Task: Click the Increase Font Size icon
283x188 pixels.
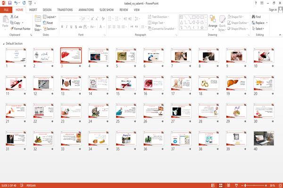Action: tap(92, 19)
